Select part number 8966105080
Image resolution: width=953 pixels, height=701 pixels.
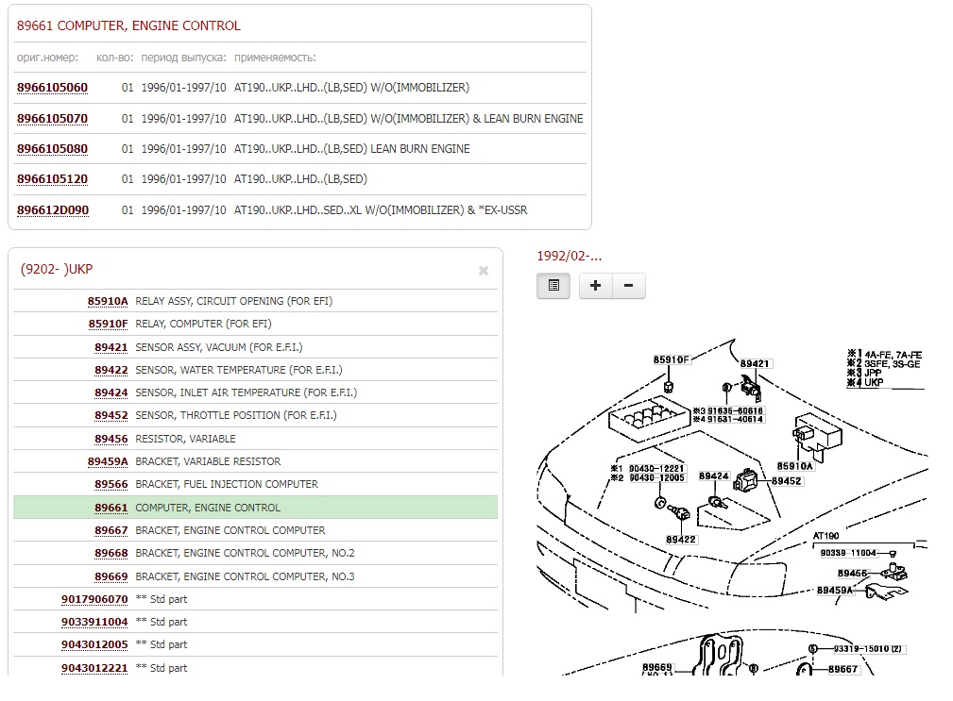52,148
